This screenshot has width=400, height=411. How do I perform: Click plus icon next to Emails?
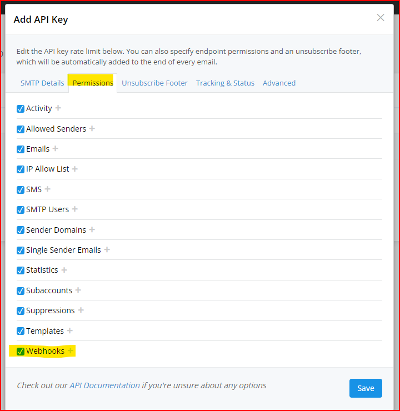56,149
